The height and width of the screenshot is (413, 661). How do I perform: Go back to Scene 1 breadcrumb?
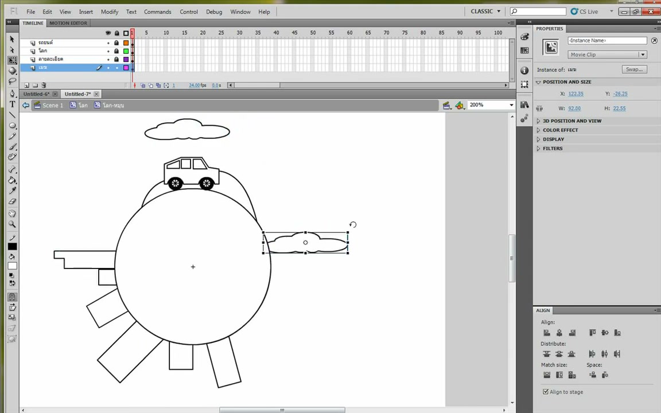click(48, 106)
